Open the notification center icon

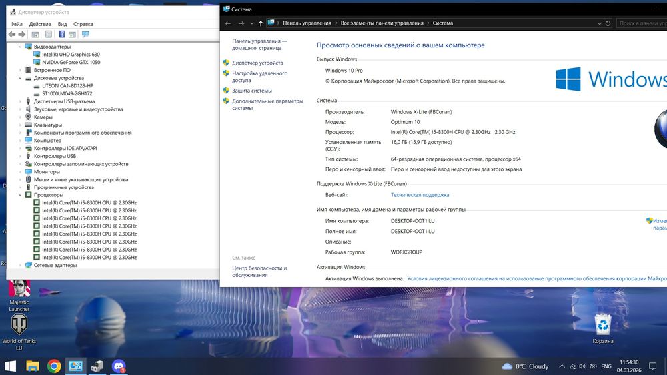pos(652,366)
